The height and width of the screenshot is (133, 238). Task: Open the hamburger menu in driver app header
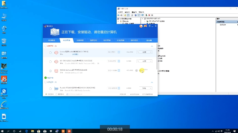[x=150, y=26]
